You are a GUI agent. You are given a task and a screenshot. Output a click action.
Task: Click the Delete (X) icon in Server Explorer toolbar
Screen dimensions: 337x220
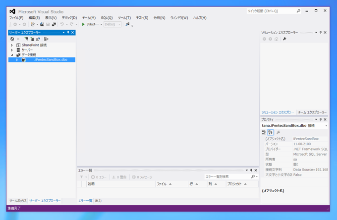(x=18, y=39)
